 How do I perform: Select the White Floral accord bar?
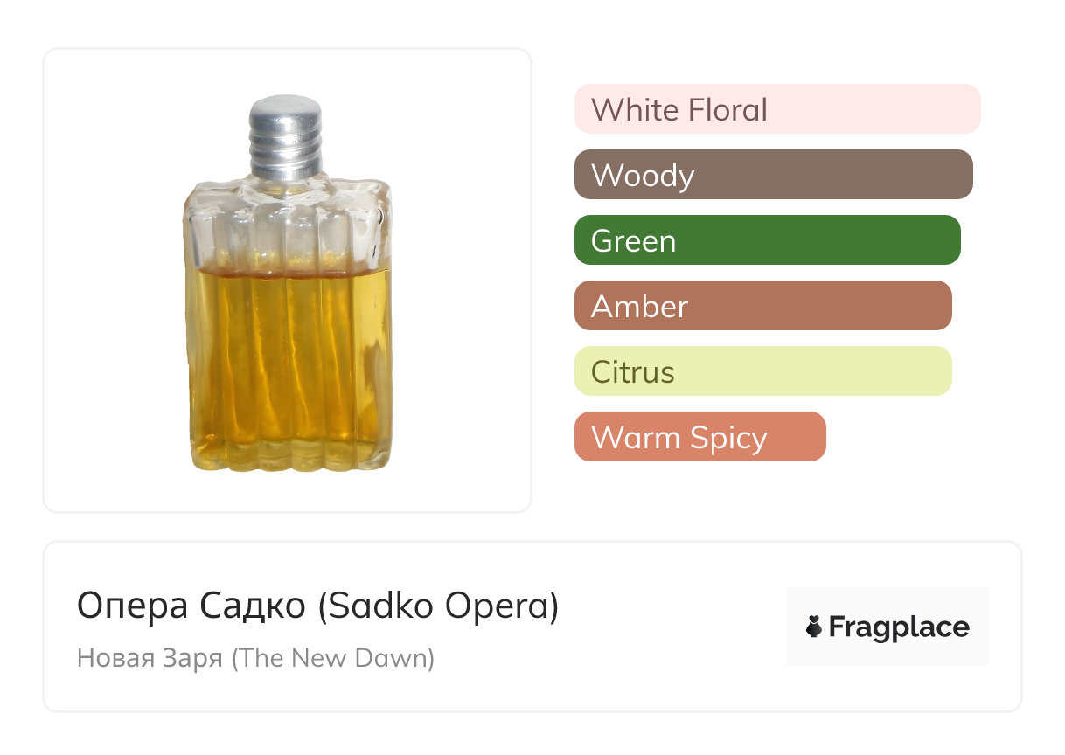[x=776, y=109]
